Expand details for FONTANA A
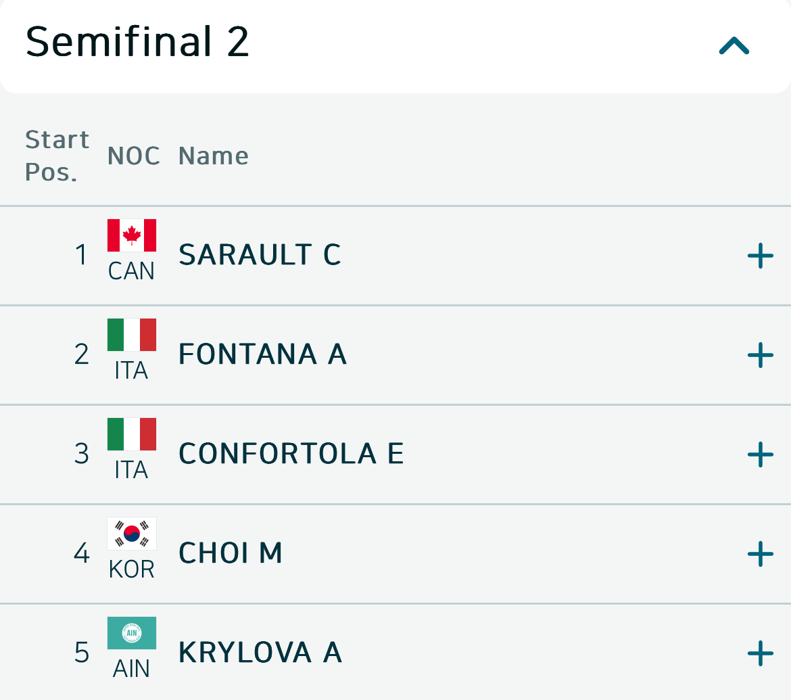Viewport: 791px width, 700px height. coord(760,355)
